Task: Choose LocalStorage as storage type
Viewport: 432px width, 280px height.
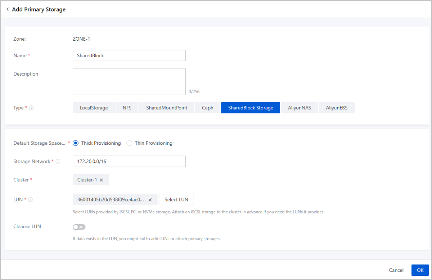Action: [x=94, y=108]
